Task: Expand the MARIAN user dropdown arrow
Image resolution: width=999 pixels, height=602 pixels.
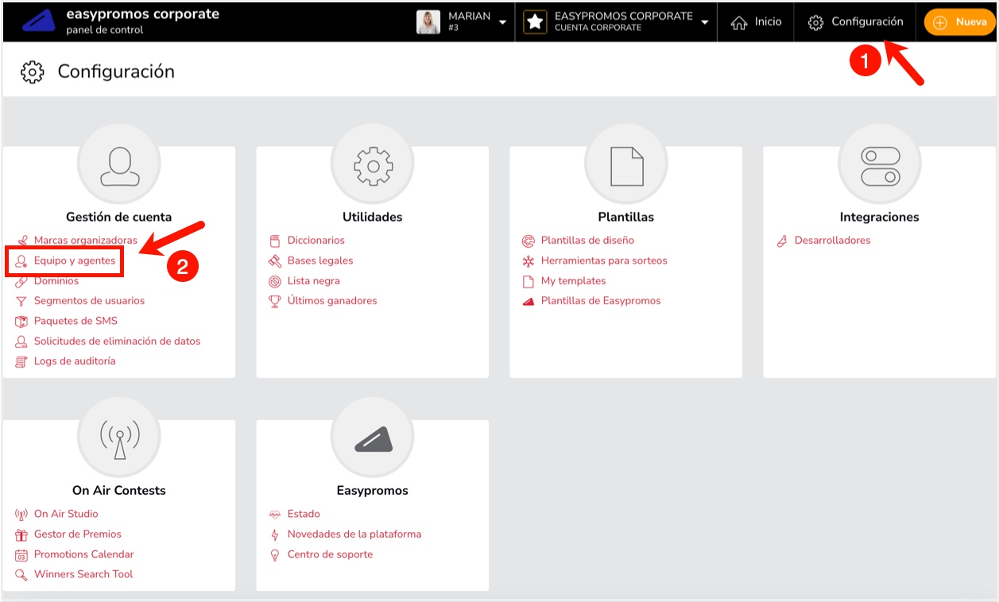Action: click(502, 22)
